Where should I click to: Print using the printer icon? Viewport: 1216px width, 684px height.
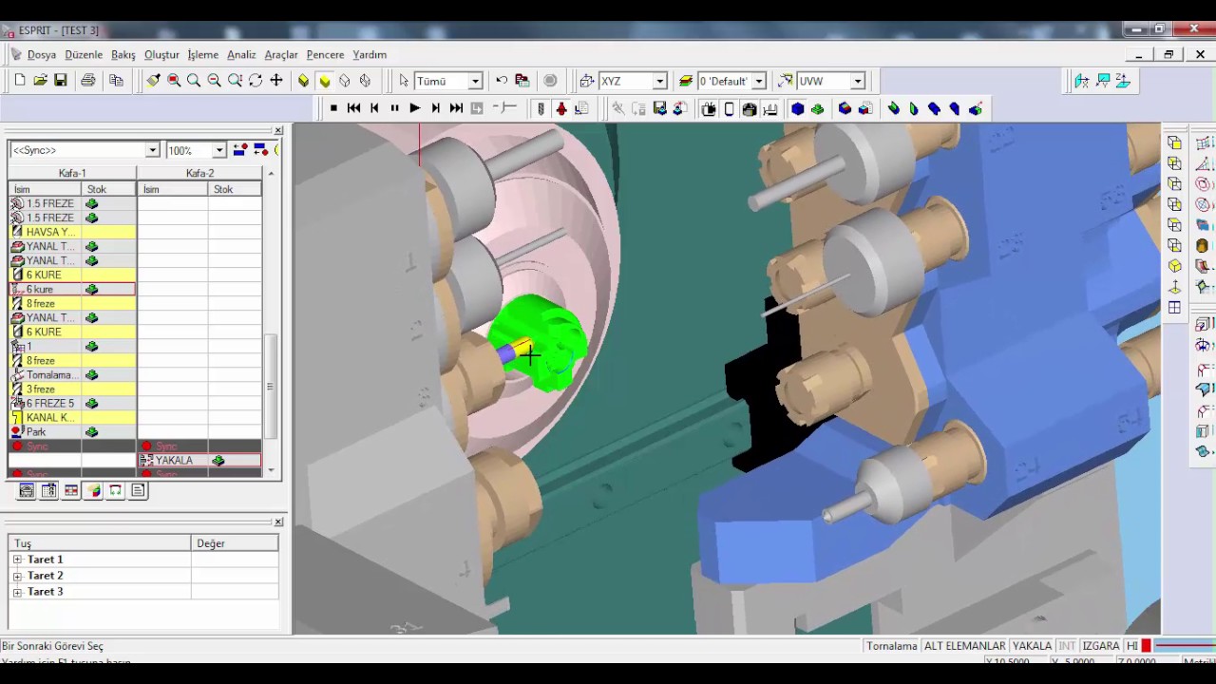click(x=88, y=81)
